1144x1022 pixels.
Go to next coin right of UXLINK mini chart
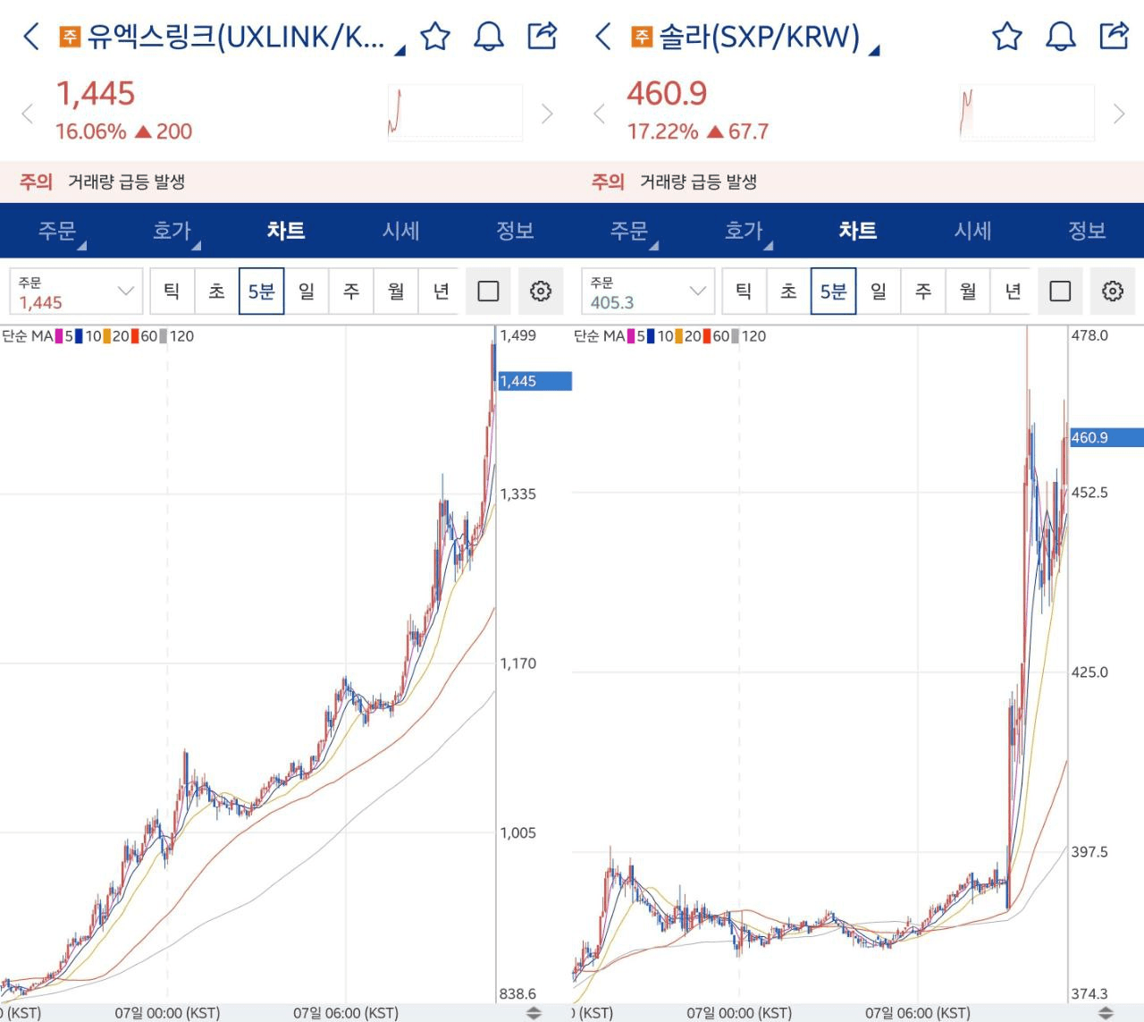click(x=547, y=114)
